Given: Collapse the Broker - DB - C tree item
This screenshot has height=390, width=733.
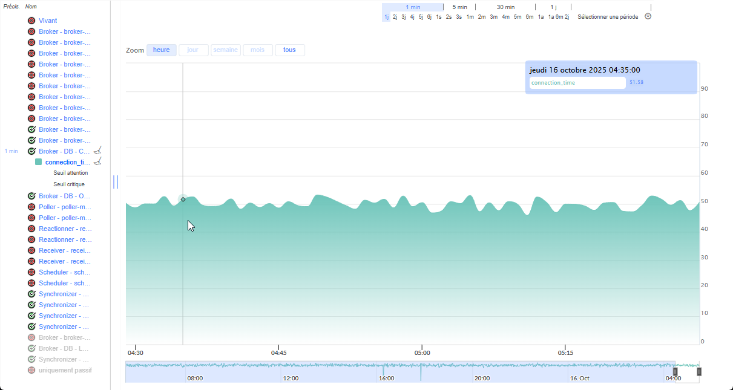Looking at the screenshot, I should (x=64, y=151).
